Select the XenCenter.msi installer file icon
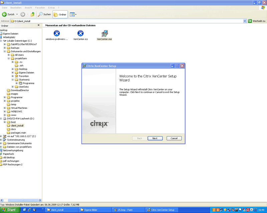The width and height of the screenshot is (267, 213). coord(104,34)
